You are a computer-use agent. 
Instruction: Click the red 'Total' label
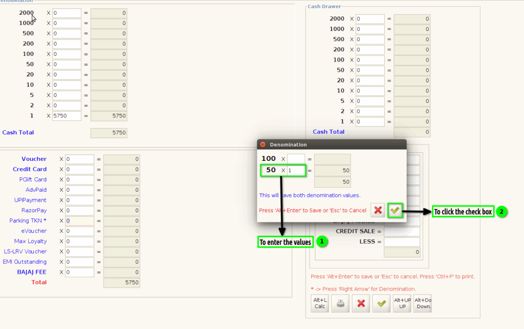(x=39, y=282)
